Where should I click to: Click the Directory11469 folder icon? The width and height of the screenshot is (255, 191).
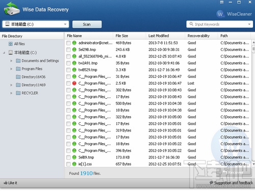point(18,85)
